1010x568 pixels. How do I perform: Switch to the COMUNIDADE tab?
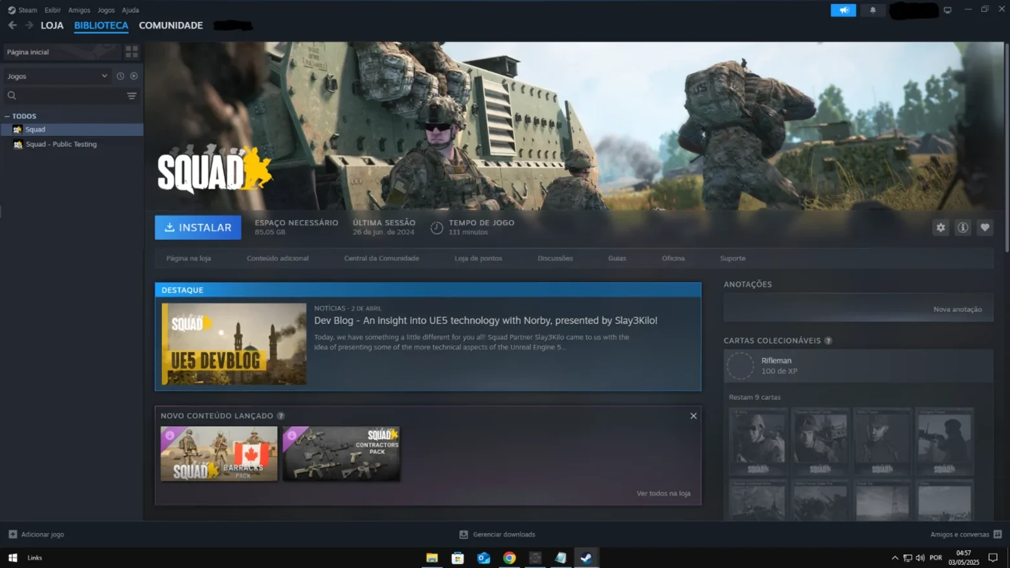pyautogui.click(x=171, y=25)
